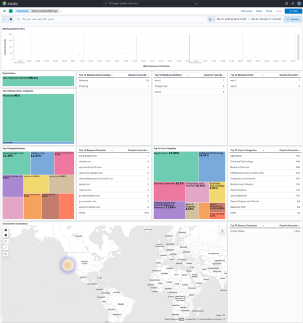Screen dimensions: 303x323
Task: Open the main navigation hamburger menu
Action: pos(4,11)
